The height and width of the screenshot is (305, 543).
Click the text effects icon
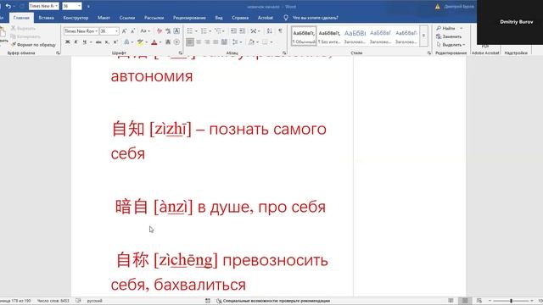(x=126, y=42)
